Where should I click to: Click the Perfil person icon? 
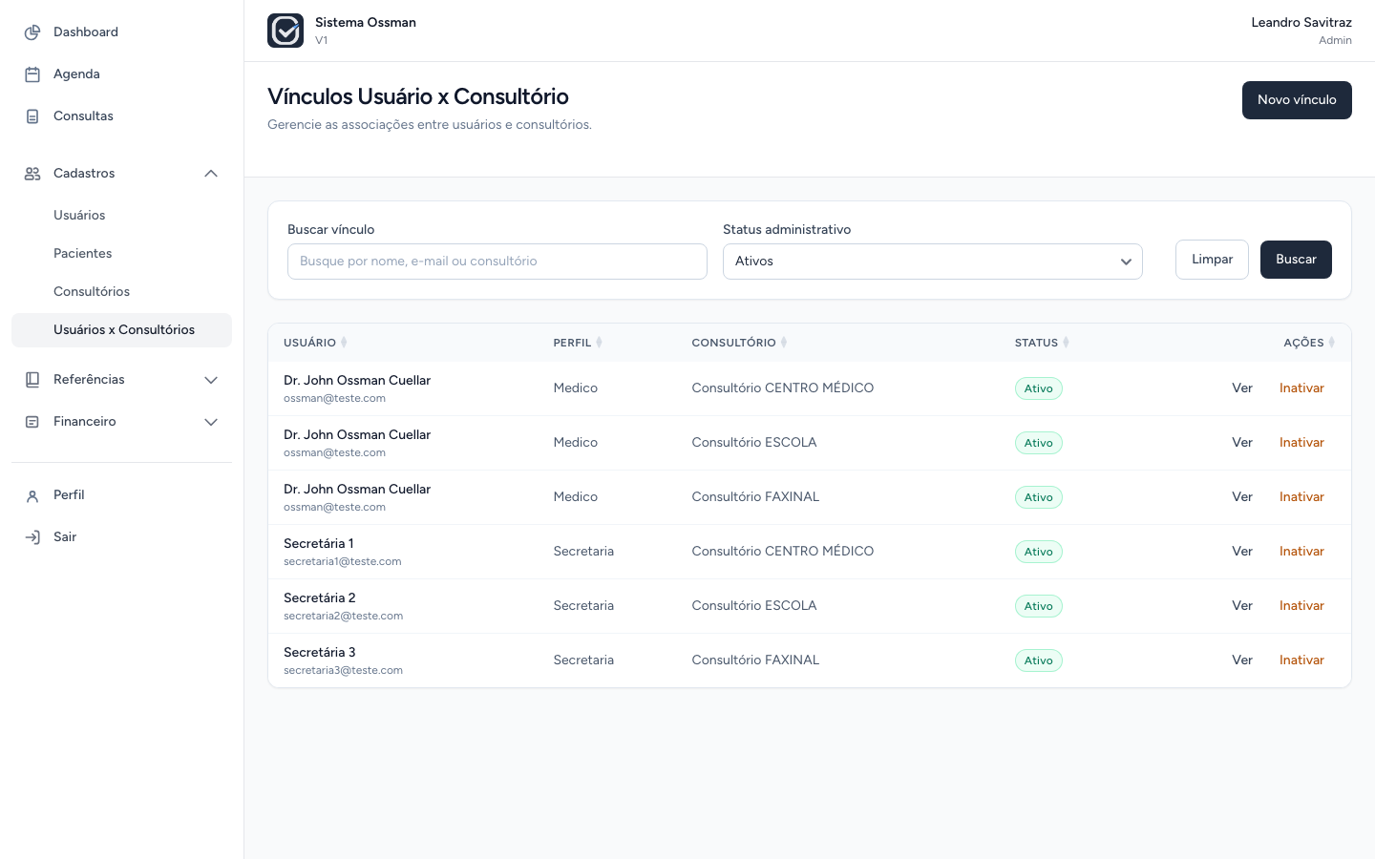(x=32, y=495)
